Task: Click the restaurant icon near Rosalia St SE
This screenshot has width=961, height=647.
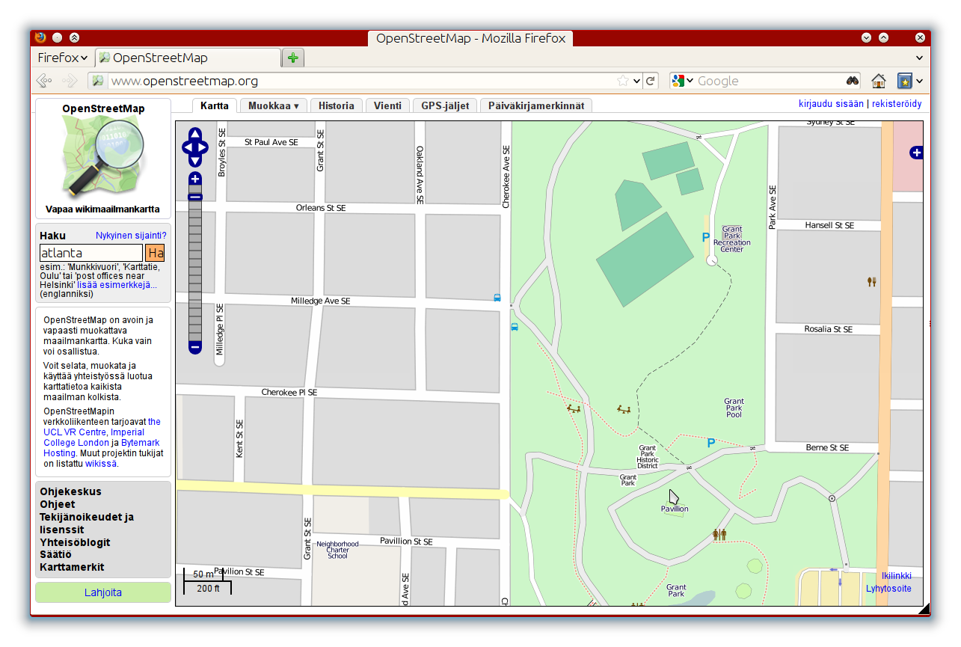Action: click(x=871, y=282)
